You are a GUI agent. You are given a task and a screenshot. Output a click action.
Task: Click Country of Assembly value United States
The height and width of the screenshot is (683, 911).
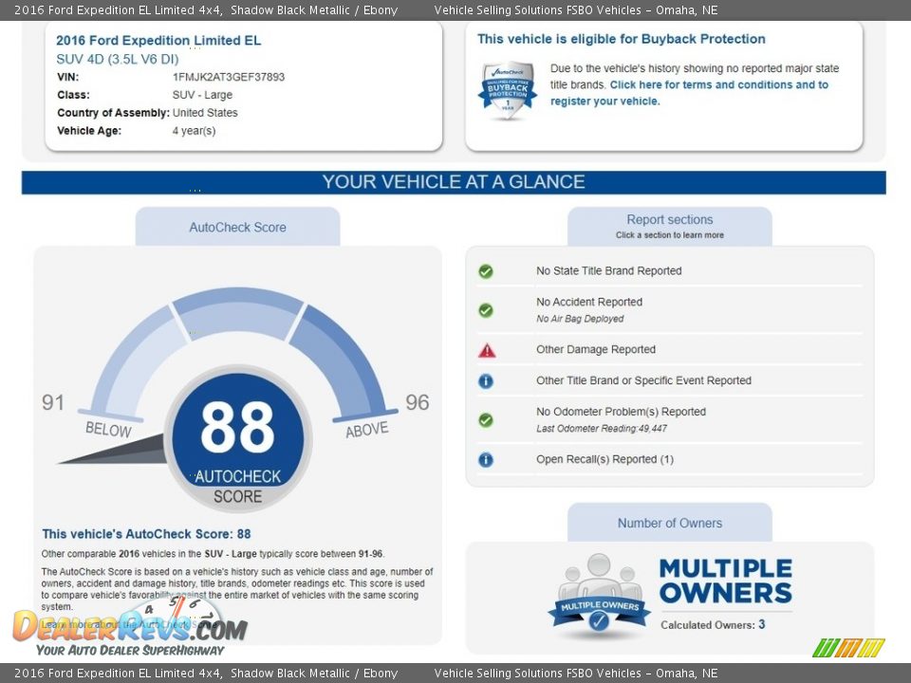(205, 113)
